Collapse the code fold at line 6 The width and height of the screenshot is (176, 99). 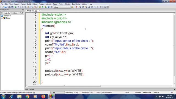(x=40, y=29)
